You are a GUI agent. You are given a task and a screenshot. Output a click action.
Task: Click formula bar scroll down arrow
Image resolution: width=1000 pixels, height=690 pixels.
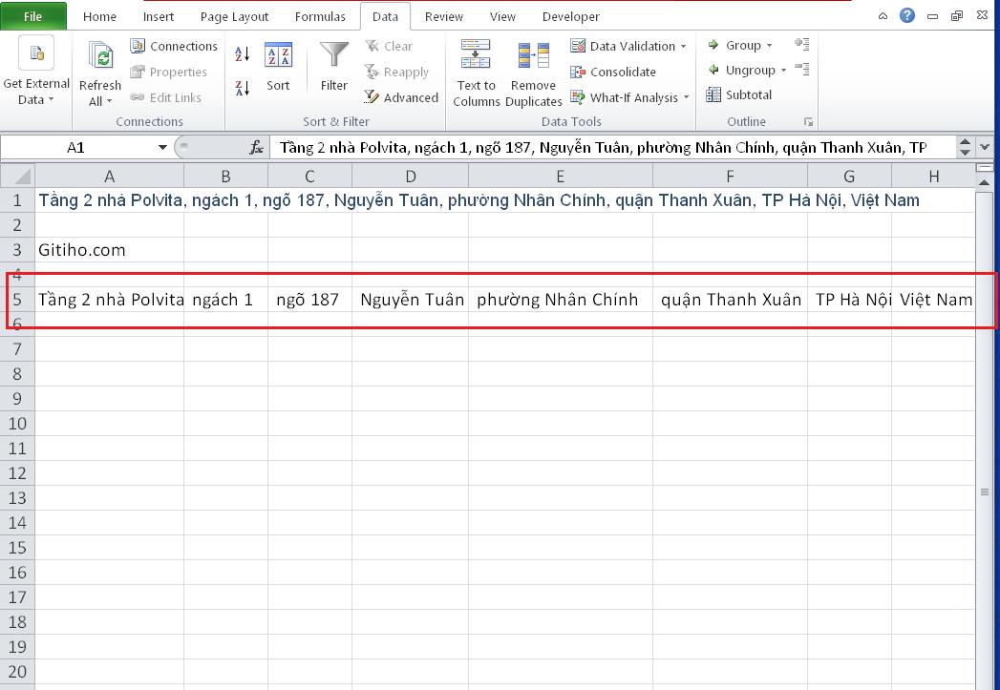(965, 153)
